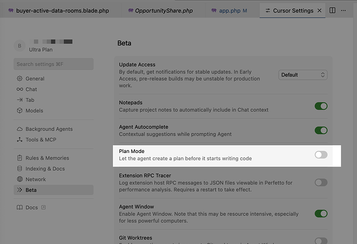Open the more actions ellipsis menu

point(343,10)
